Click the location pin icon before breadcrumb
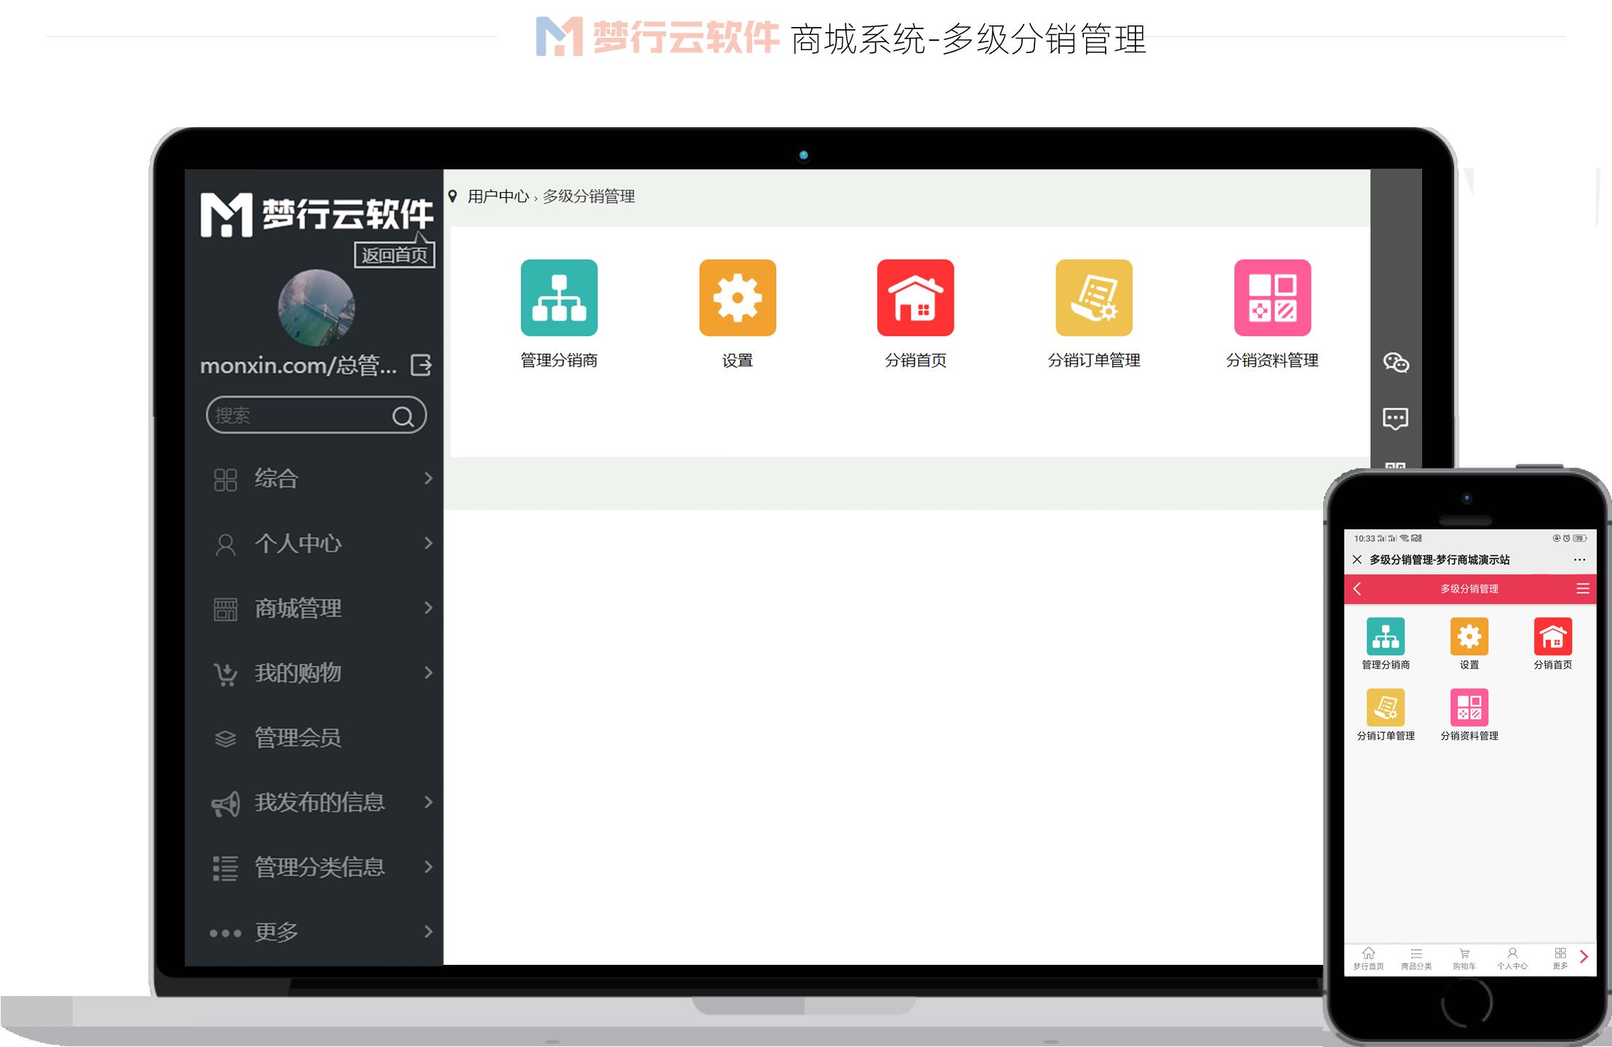The width and height of the screenshot is (1612, 1047). point(452,196)
